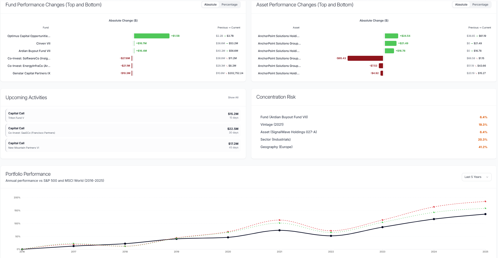Click the +$24.54 green asset bar
The width and height of the screenshot is (498, 258).
coord(392,36)
